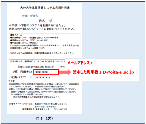The image size is (146, 124).
Task: Click the （仮）利用者ID label
Action: tap(22, 72)
